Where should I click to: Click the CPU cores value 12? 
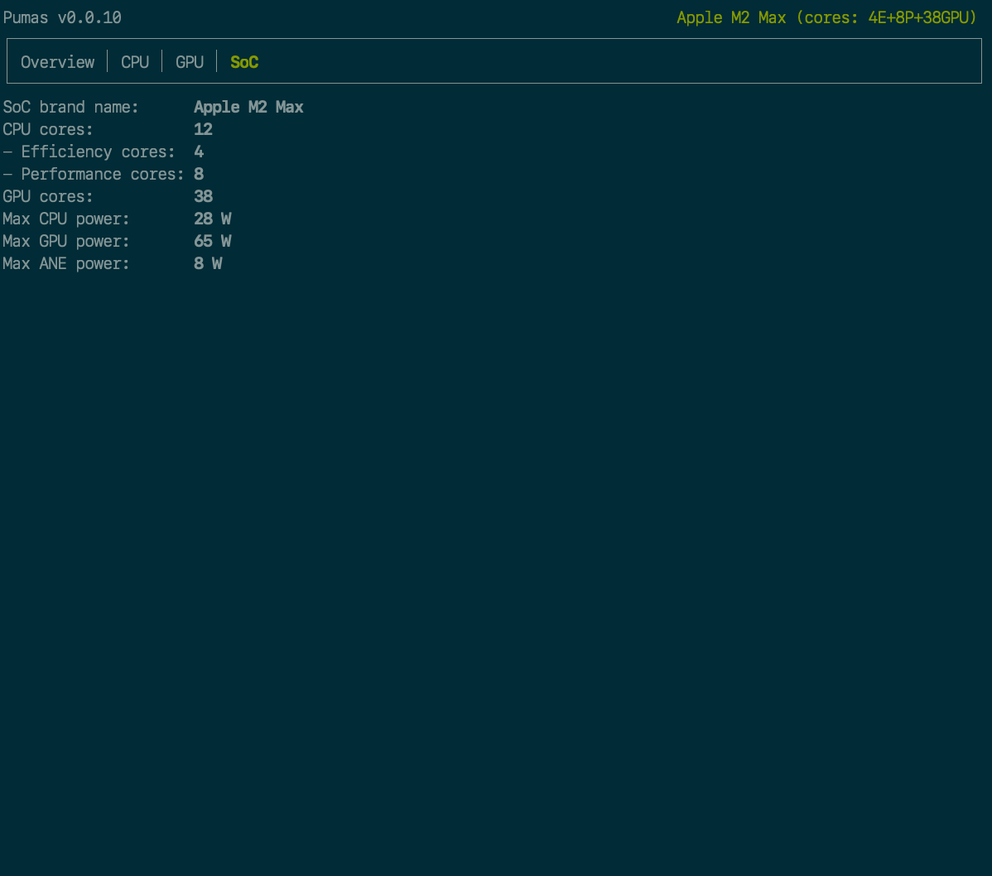pyautogui.click(x=203, y=129)
